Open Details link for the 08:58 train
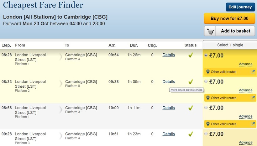 coord(169,108)
